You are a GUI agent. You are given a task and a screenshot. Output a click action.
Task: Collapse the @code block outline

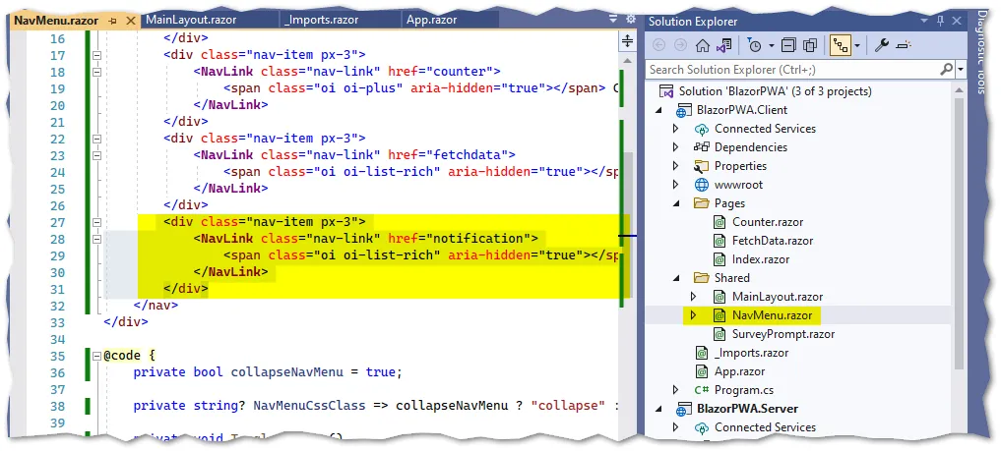pos(96,356)
